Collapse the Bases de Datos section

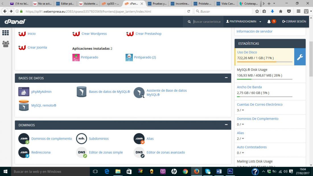(226, 78)
